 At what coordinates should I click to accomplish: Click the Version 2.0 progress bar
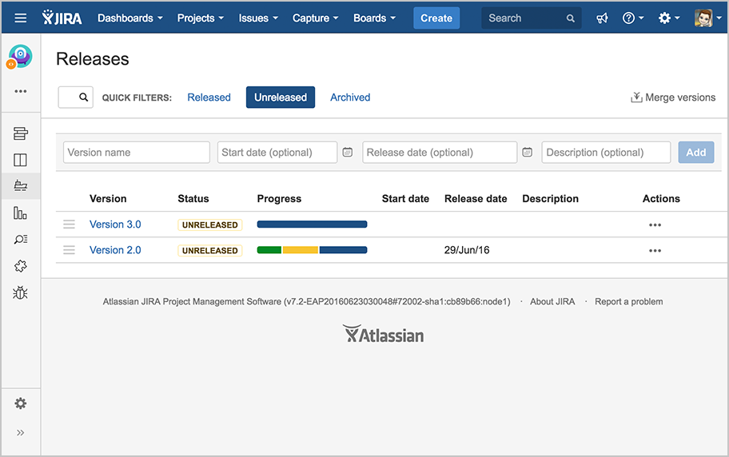[312, 250]
